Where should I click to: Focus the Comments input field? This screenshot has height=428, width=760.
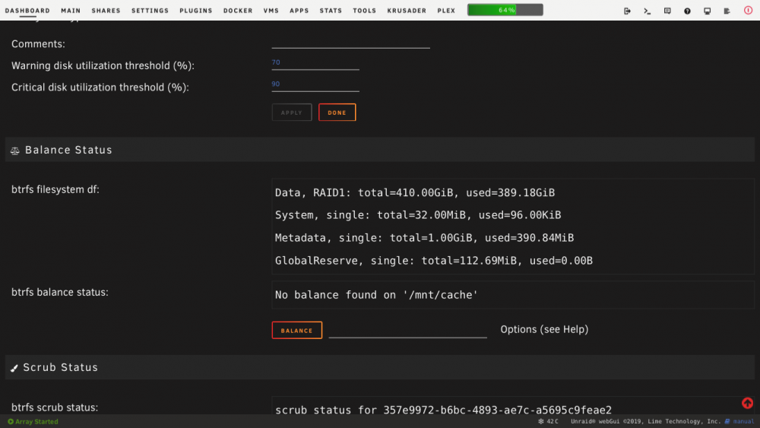pyautogui.click(x=350, y=43)
